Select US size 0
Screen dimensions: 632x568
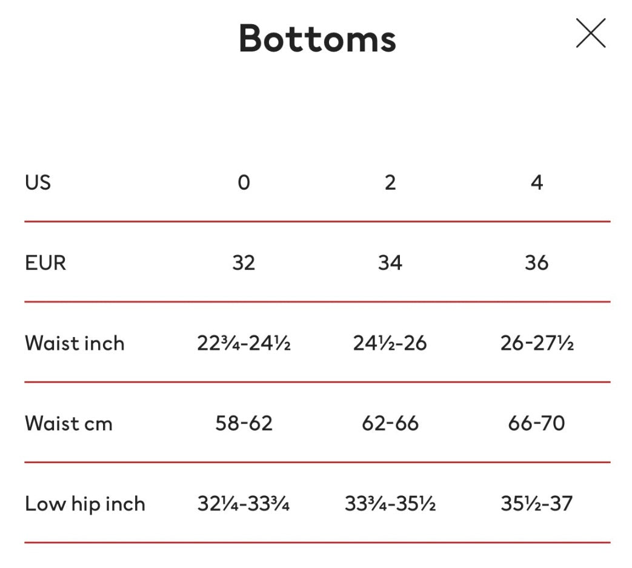244,182
